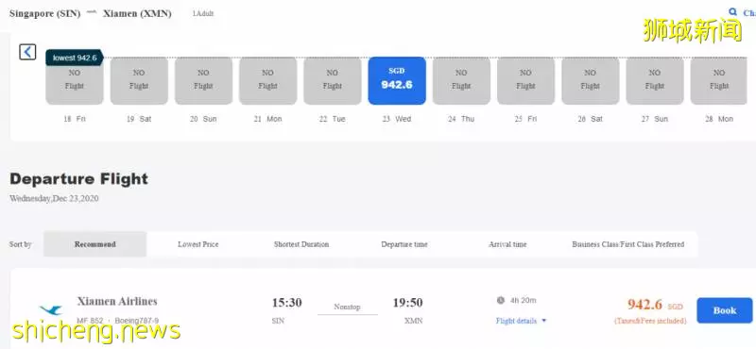Click the Departure Flight heading
The height and width of the screenshot is (349, 756).
(78, 179)
